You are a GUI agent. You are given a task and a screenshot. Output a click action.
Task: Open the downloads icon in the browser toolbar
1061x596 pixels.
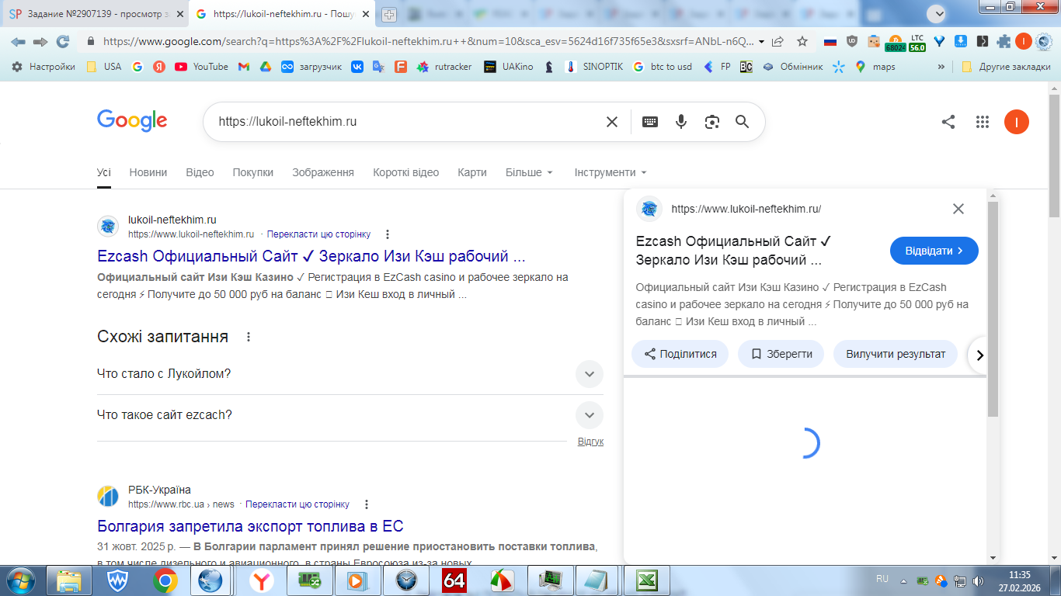tap(961, 42)
